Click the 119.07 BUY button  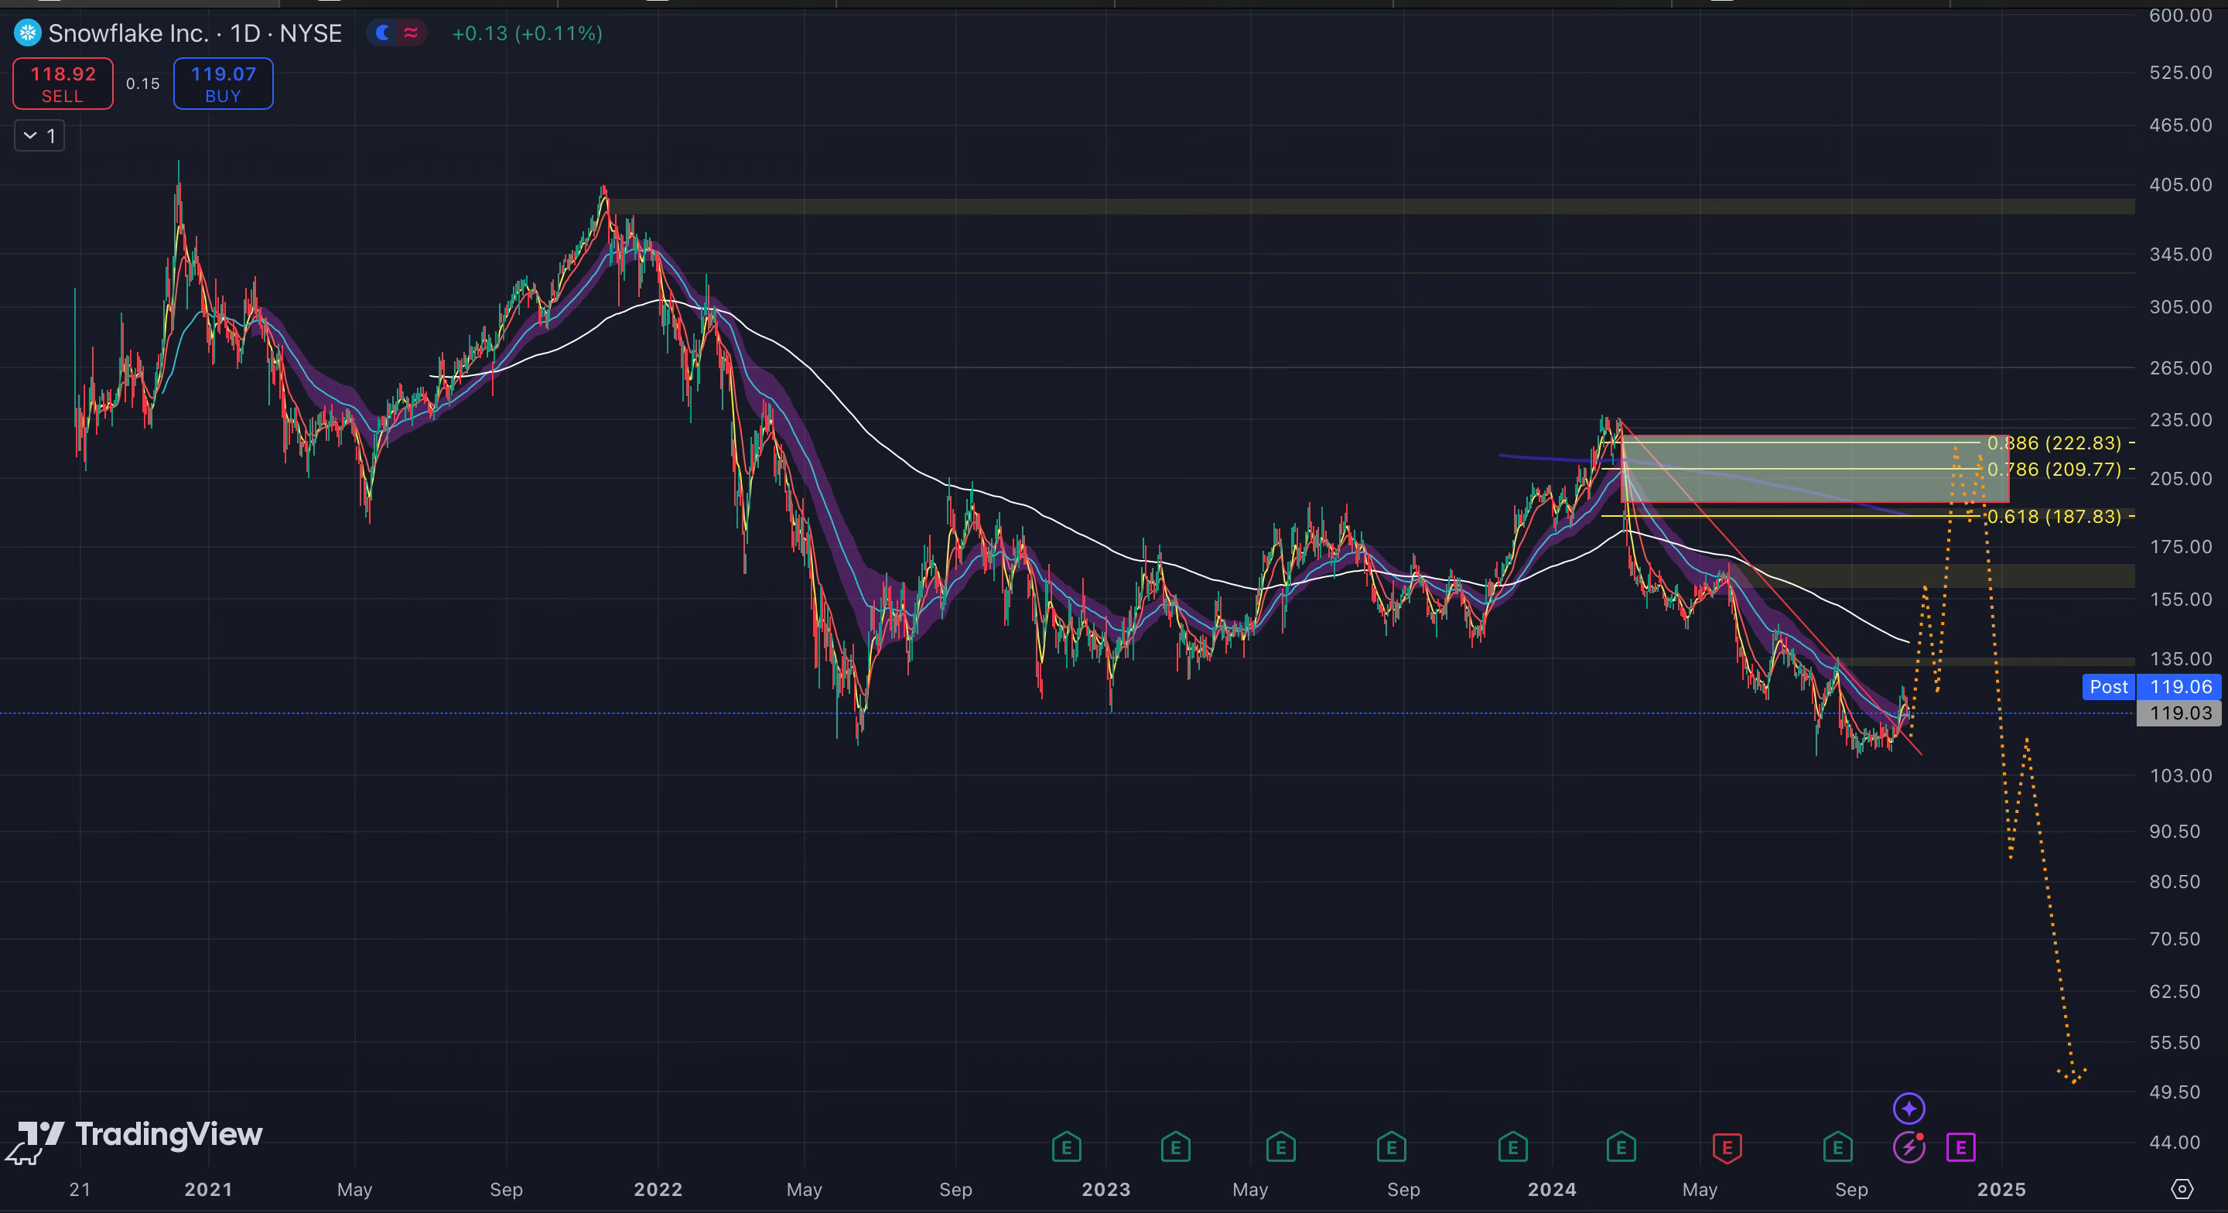(x=223, y=84)
